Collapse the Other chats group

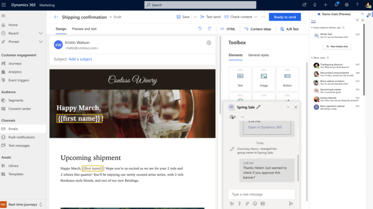pyautogui.click(x=312, y=58)
